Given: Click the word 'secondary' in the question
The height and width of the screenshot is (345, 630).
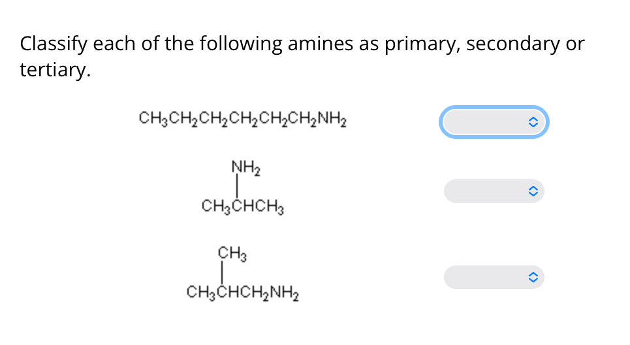Looking at the screenshot, I should [x=512, y=44].
